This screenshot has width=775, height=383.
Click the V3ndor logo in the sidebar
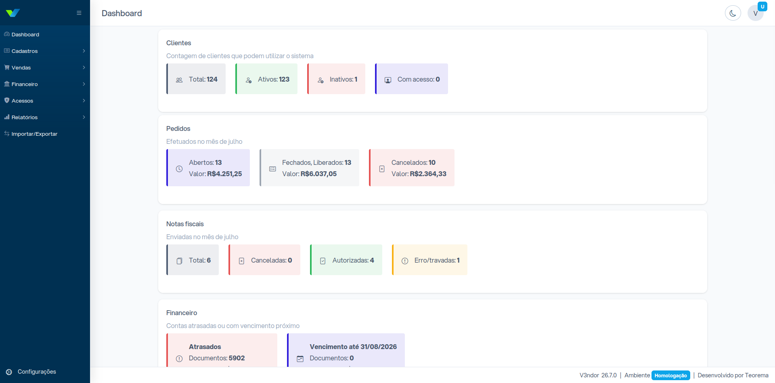click(x=13, y=13)
